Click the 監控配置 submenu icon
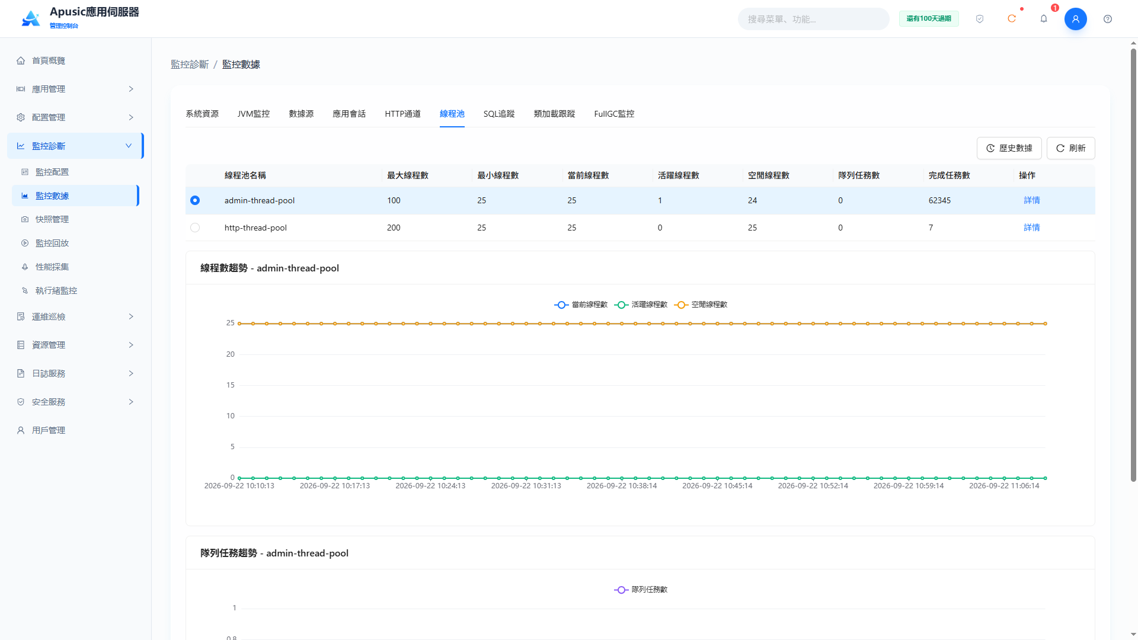The height and width of the screenshot is (640, 1138). [25, 172]
